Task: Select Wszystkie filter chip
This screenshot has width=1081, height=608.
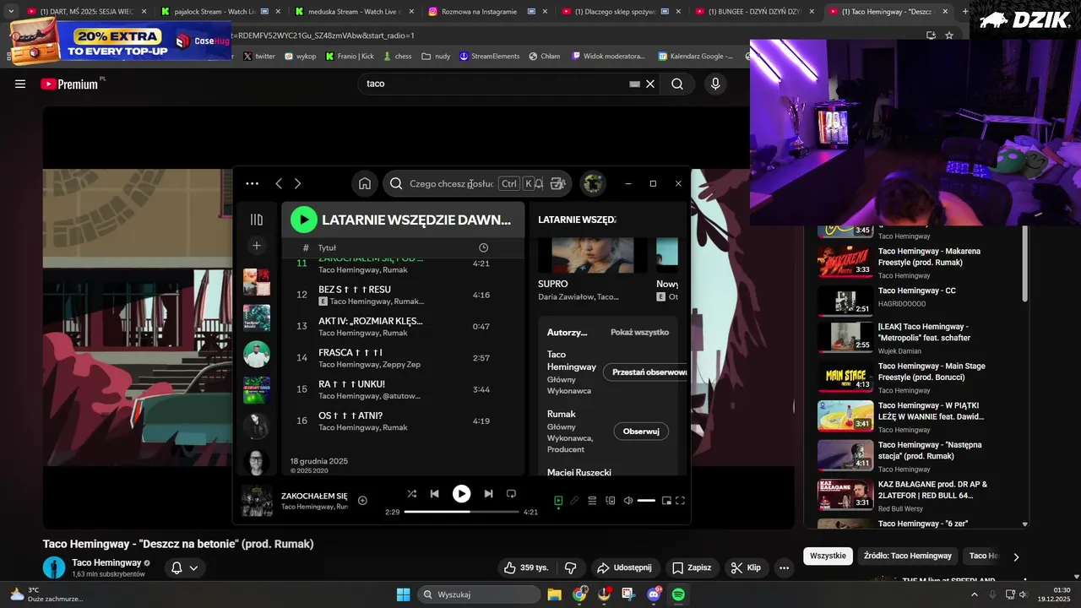Action: [x=828, y=556]
